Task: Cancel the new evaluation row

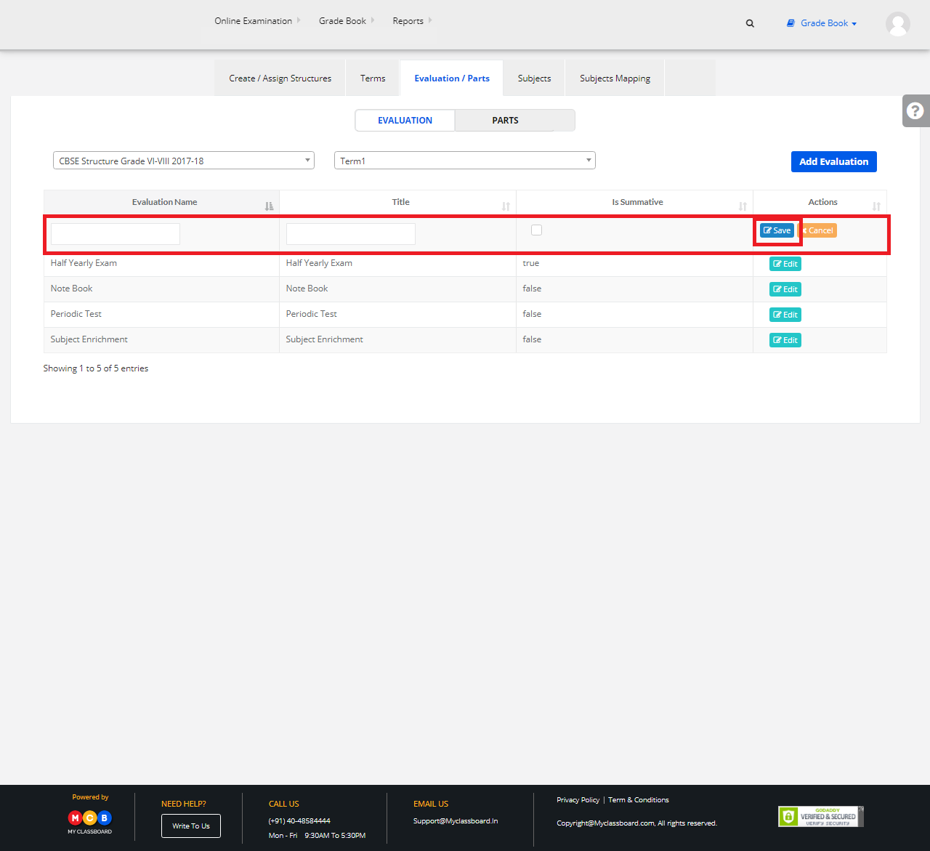Action: (x=818, y=230)
